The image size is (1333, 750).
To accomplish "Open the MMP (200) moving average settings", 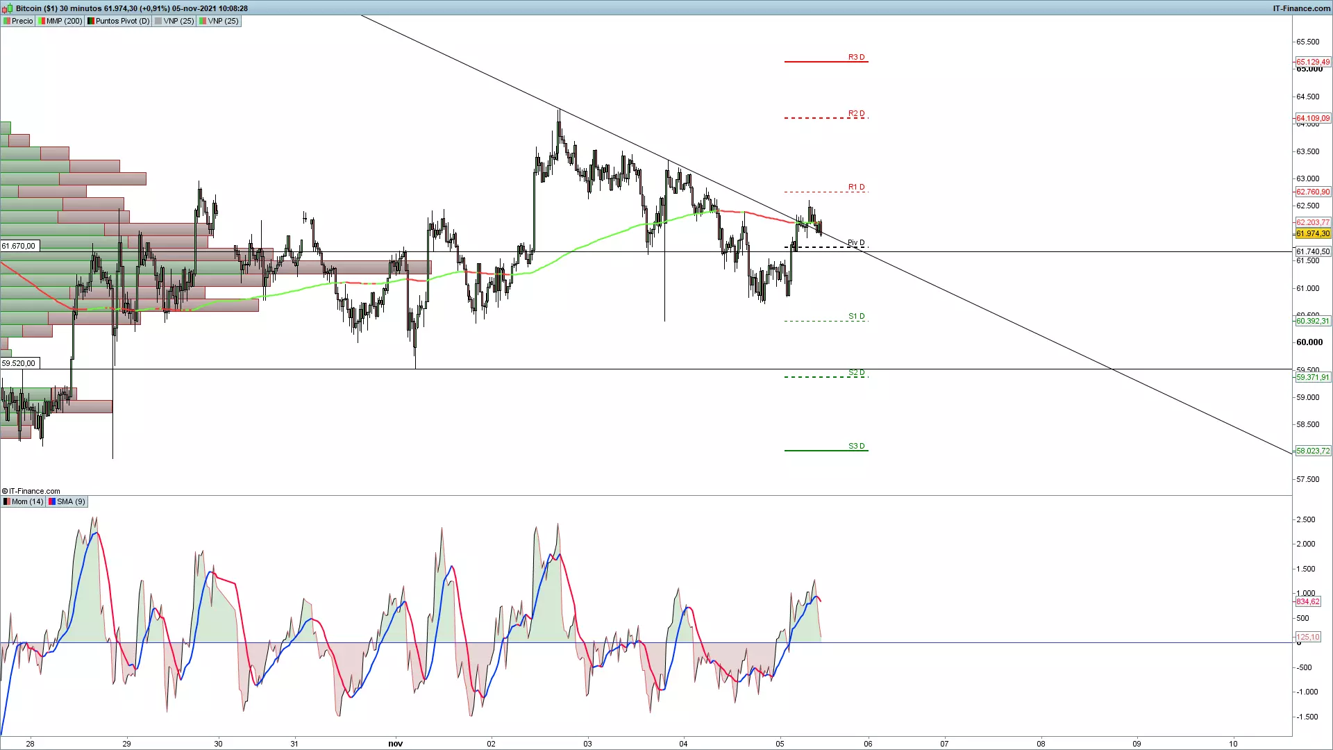I will click(x=60, y=21).
